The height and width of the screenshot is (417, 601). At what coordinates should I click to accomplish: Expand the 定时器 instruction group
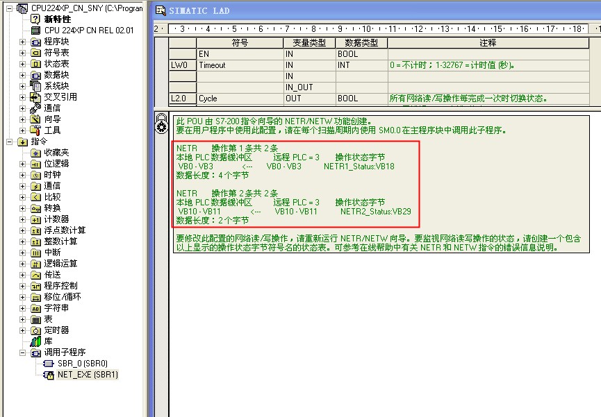[23, 331]
